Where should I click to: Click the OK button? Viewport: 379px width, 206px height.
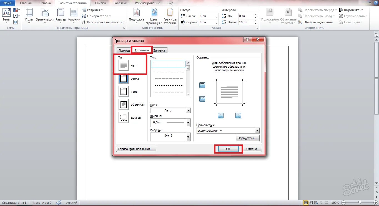[x=228, y=149]
